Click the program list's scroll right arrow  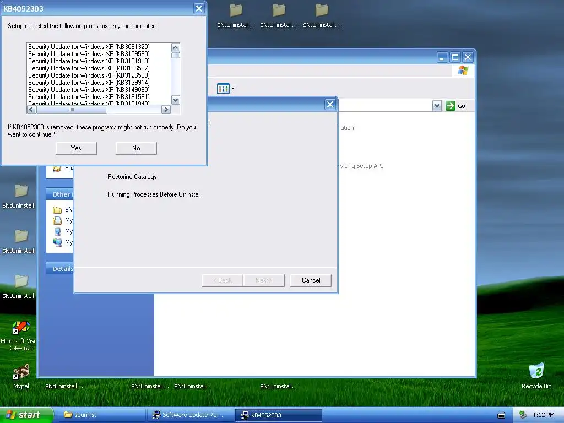[166, 110]
